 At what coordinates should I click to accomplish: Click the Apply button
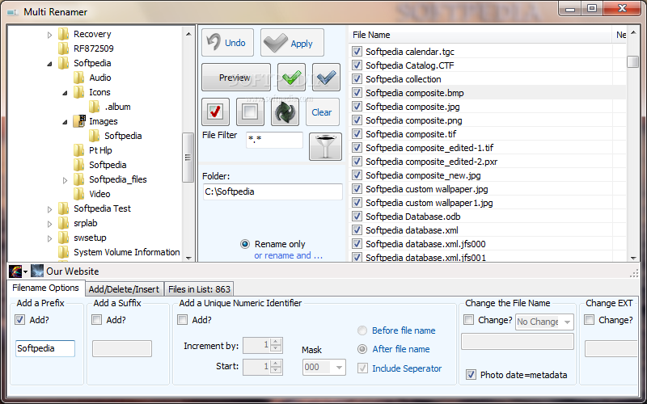[292, 43]
